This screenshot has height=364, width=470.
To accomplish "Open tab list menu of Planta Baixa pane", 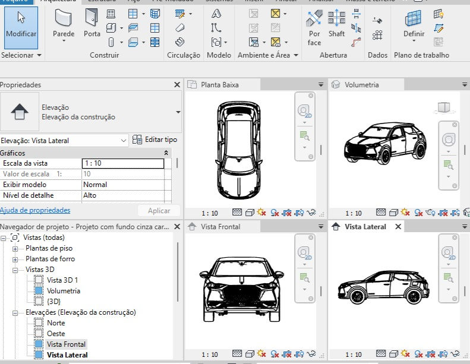I will tap(321, 85).
